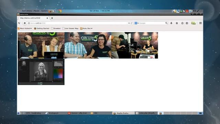Click the volume icon in system tray
The image size is (220, 124).
(194, 11)
